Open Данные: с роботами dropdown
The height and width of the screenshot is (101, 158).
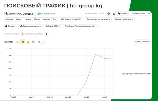tap(124, 19)
